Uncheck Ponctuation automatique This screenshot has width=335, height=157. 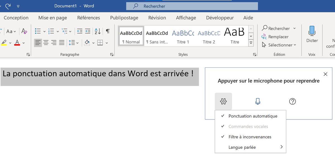click(x=250, y=116)
